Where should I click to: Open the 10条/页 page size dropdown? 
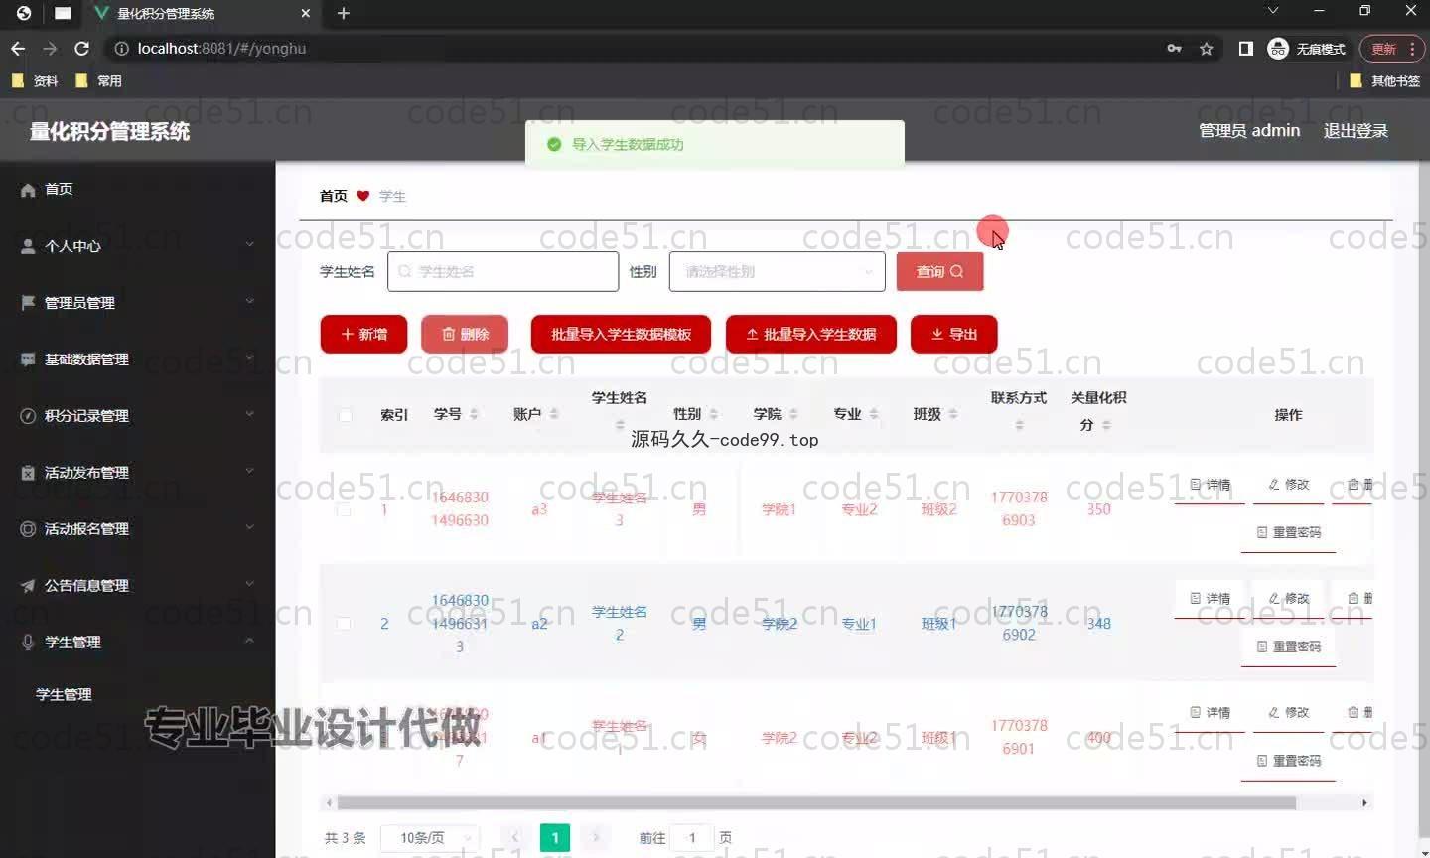(430, 838)
